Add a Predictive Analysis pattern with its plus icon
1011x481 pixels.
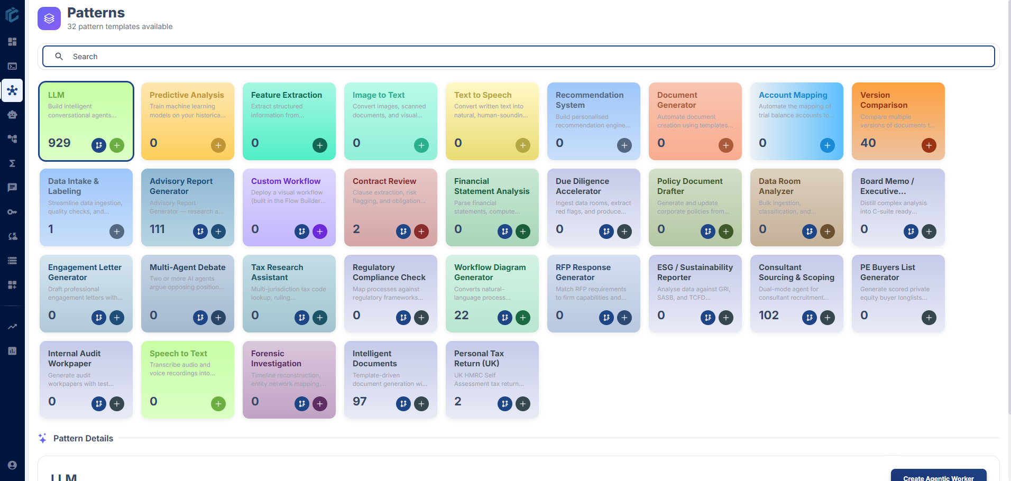click(218, 145)
